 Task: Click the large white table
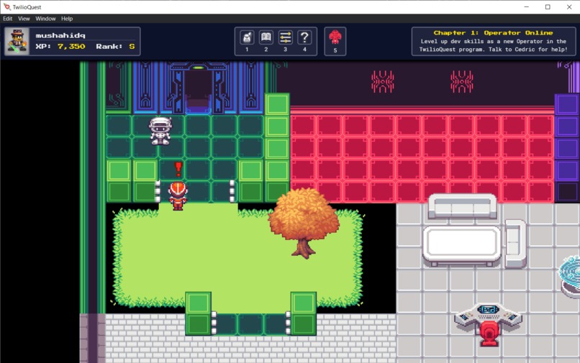click(463, 245)
